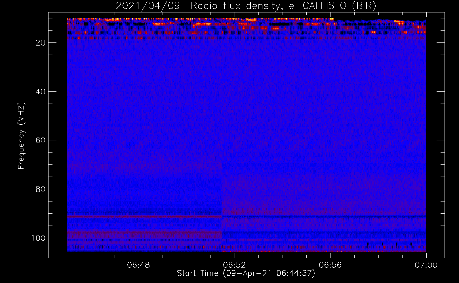This screenshot has height=283, width=459.
Task: Click the 06:52 time tick label
Action: [x=234, y=265]
